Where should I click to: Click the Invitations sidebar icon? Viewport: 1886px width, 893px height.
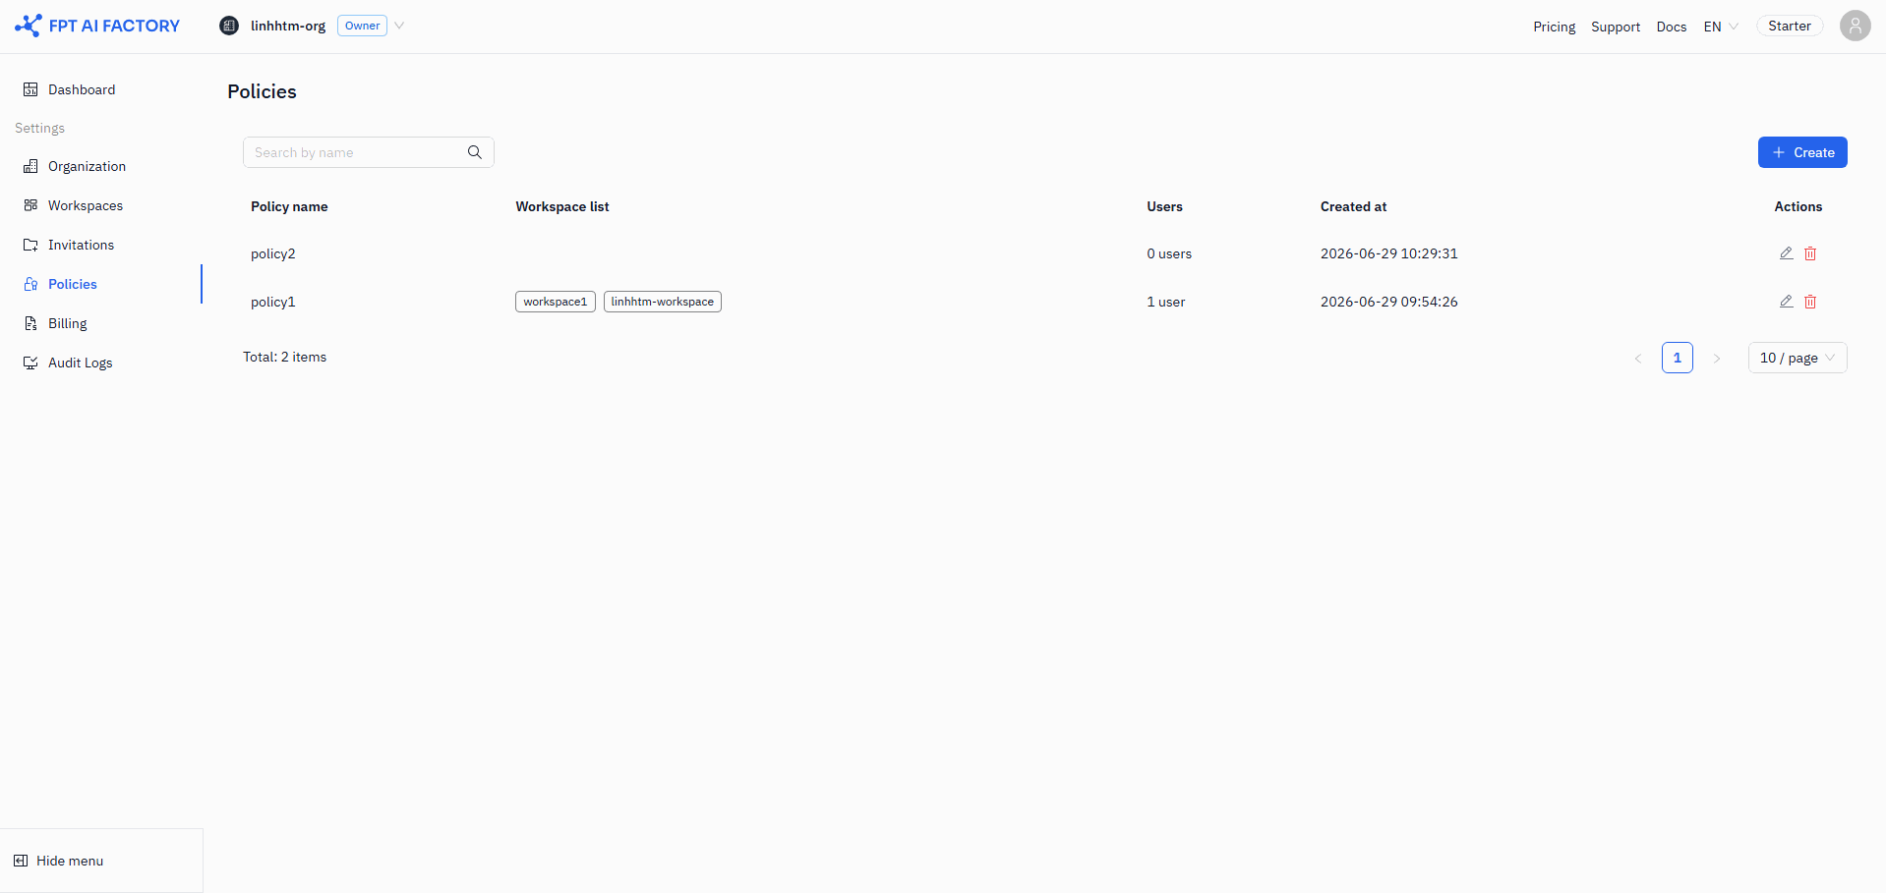click(x=30, y=245)
